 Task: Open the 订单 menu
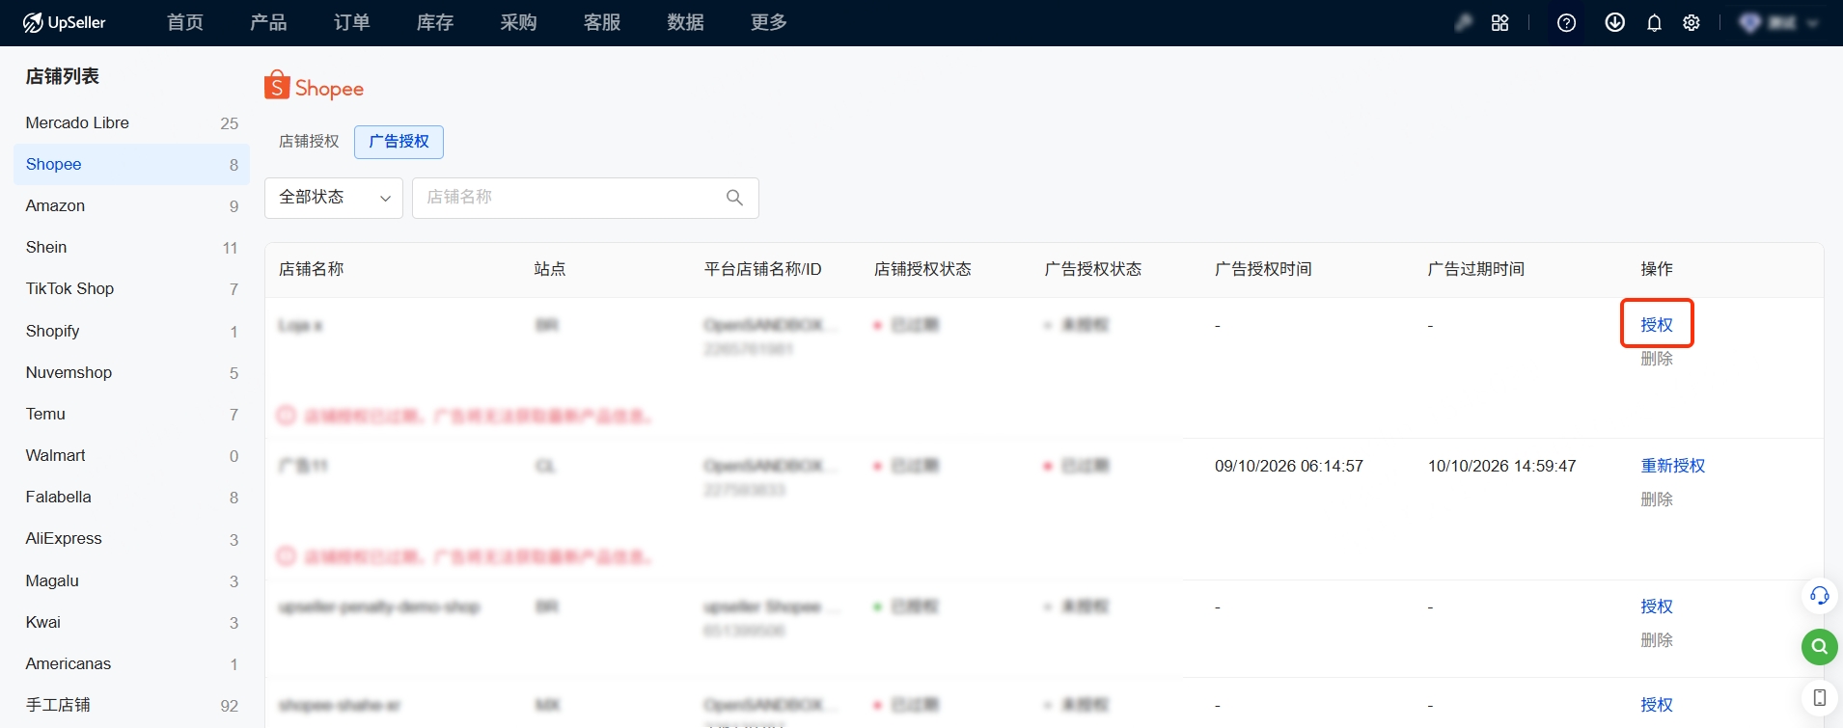[352, 22]
